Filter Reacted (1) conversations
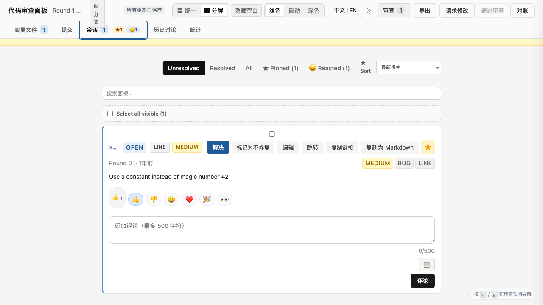The width and height of the screenshot is (543, 305). [329, 68]
